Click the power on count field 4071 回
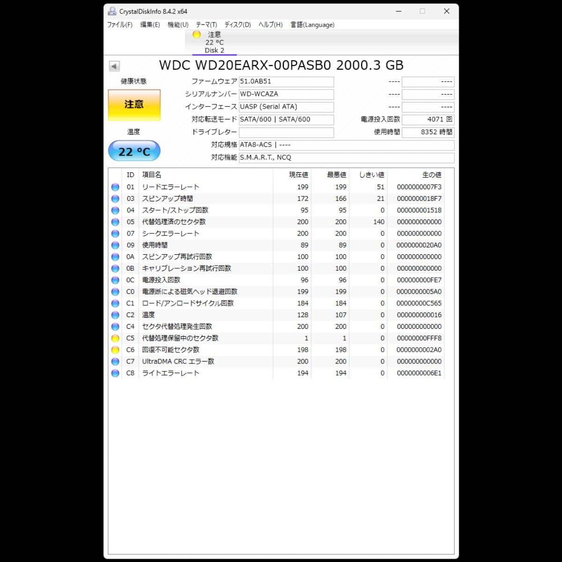The height and width of the screenshot is (562, 562). click(x=428, y=119)
